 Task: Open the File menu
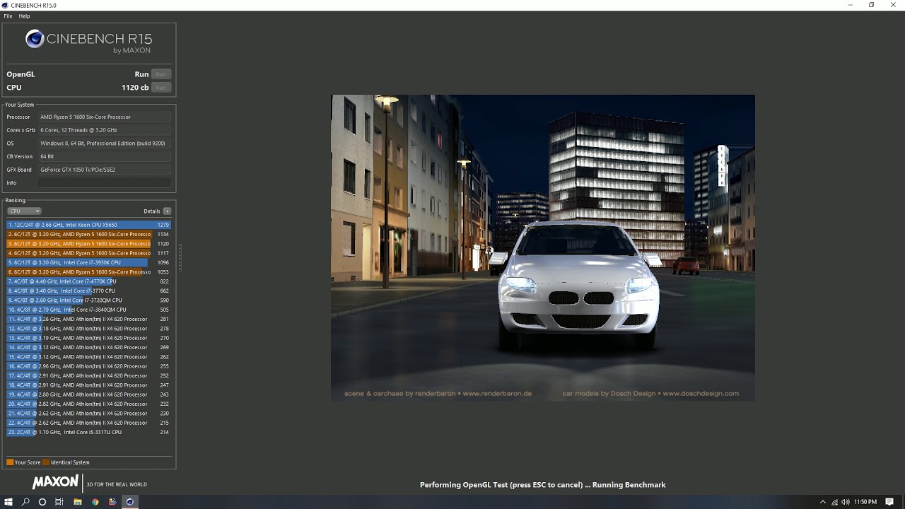coord(8,16)
